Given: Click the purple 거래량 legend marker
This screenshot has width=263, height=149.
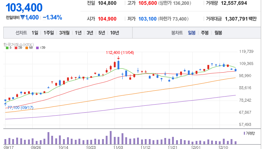Looking at the screenshot, I should (244, 133).
